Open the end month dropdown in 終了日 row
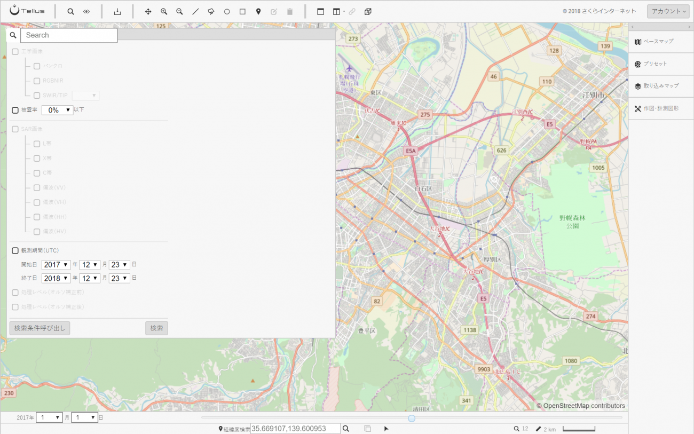This screenshot has height=434, width=694. (x=89, y=278)
